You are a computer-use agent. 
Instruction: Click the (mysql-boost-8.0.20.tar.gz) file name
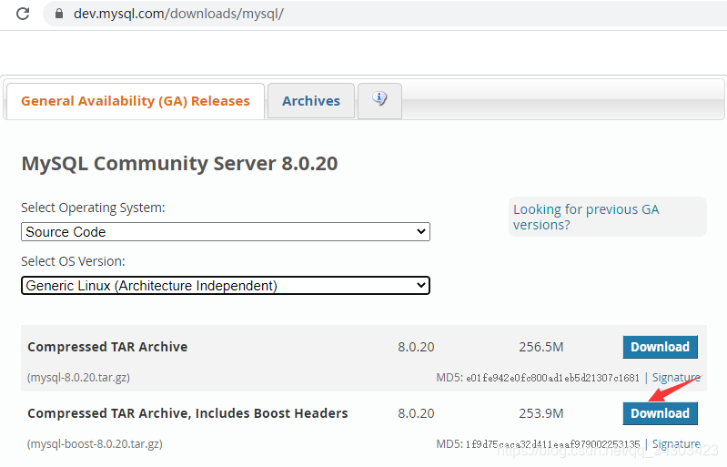tap(95, 444)
